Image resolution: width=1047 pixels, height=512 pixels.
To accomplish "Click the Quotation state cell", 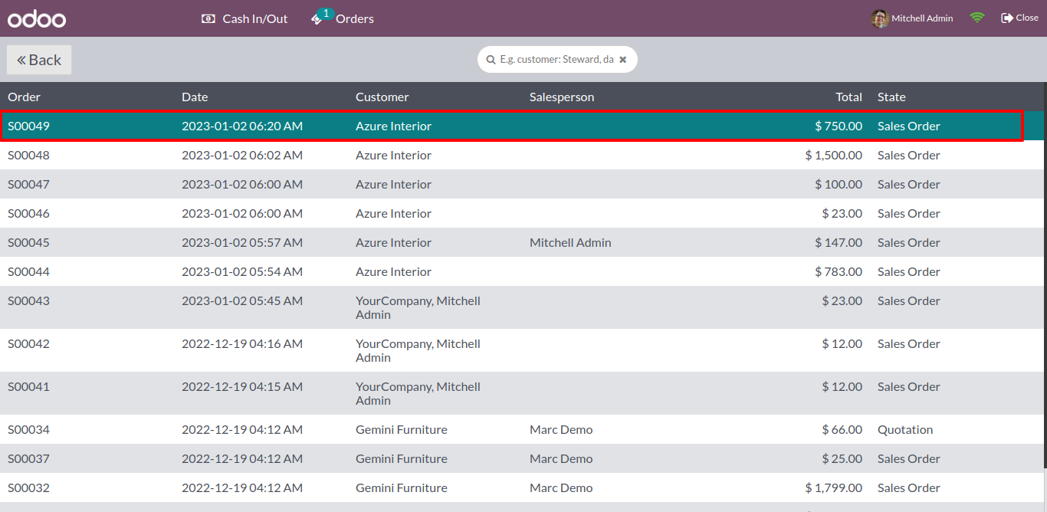I will 905,430.
